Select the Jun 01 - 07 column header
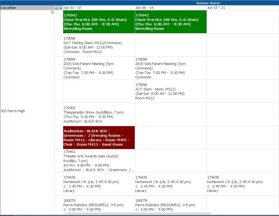Image resolution: width=279 pixels, height=216 pixels. (99, 8)
